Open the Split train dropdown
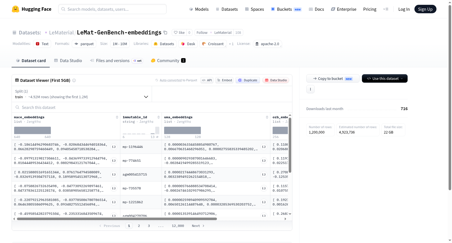 click(82, 94)
